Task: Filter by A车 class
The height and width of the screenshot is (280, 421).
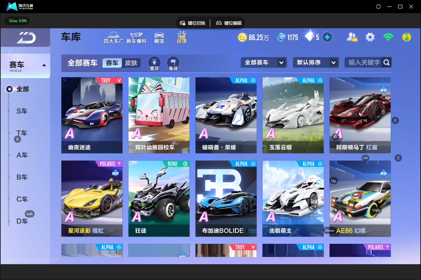Action: coord(22,155)
